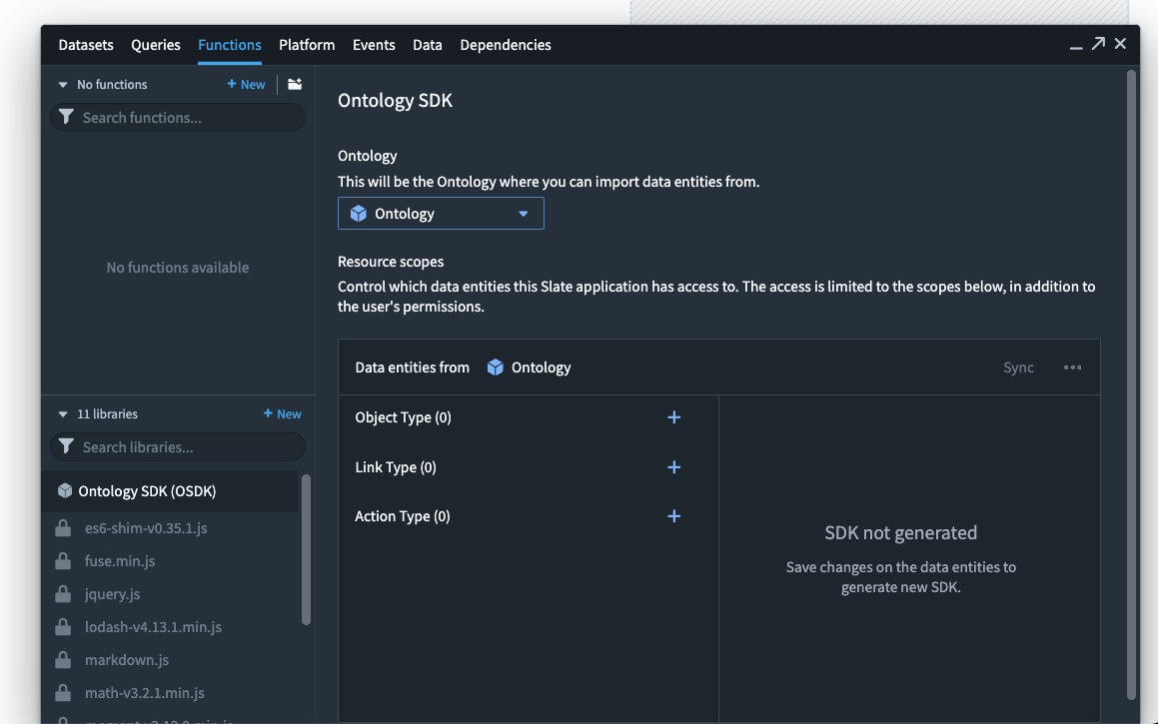This screenshot has width=1158, height=724.
Task: Open the three-dots more options menu
Action: [x=1072, y=367]
